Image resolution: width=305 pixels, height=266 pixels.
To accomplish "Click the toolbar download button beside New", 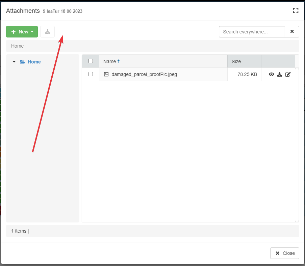I will (x=47, y=32).
